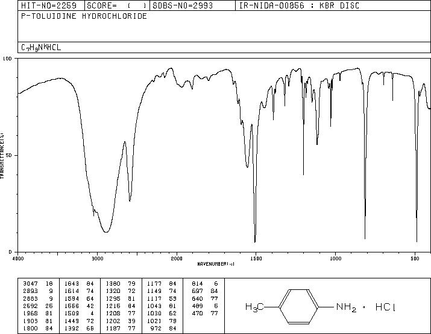
Task: Click the WAVENUMBER axis title
Action: coord(216,264)
